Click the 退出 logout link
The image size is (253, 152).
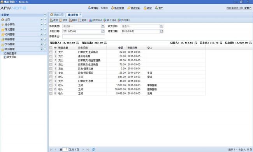click(161, 8)
